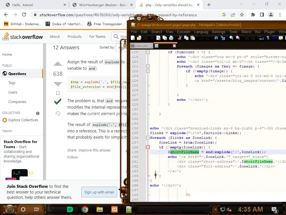Select Questions in Stack Overflow sidebar
Image resolution: width=286 pixels, height=215 pixels.
21,74
